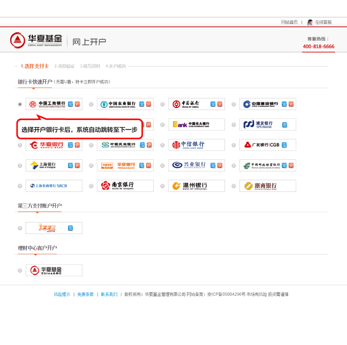Screen dimensions: 347x345
Task: Select the 上海银行 radio button
Action: tap(20, 166)
